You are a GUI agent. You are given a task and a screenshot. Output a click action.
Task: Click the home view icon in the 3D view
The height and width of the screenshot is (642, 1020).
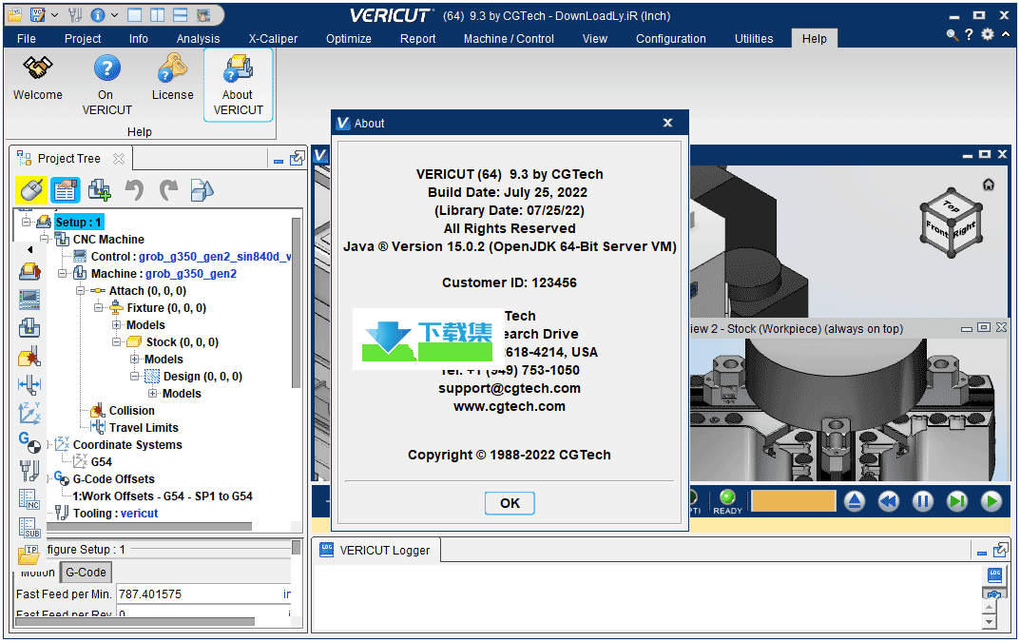click(988, 185)
